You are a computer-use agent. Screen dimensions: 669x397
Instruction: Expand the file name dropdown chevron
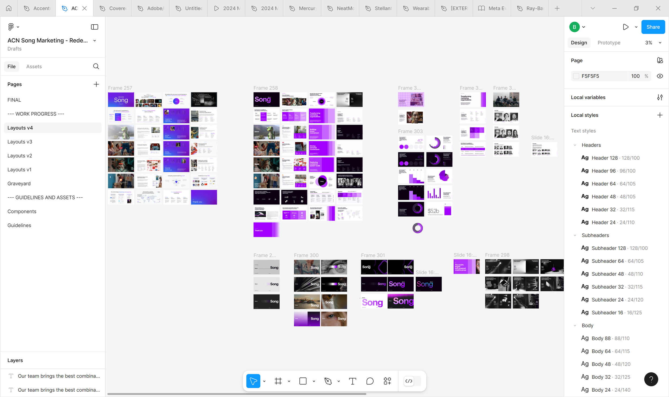pos(94,41)
